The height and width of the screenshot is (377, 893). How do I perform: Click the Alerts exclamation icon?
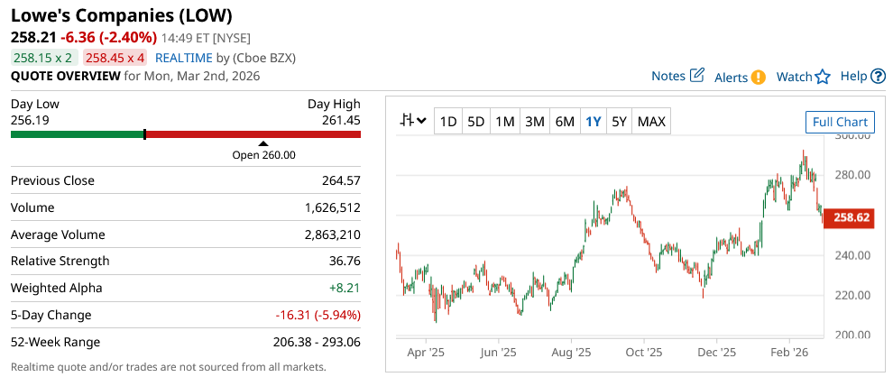coord(759,77)
